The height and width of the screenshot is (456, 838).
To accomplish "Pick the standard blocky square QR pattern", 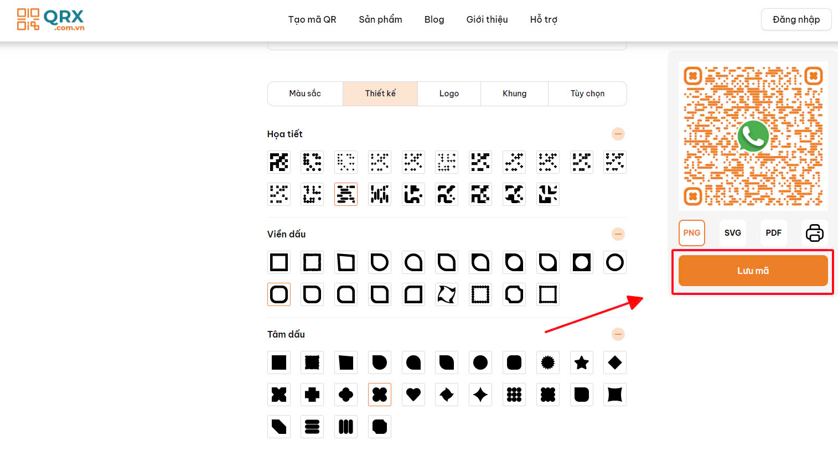I will pos(279,162).
